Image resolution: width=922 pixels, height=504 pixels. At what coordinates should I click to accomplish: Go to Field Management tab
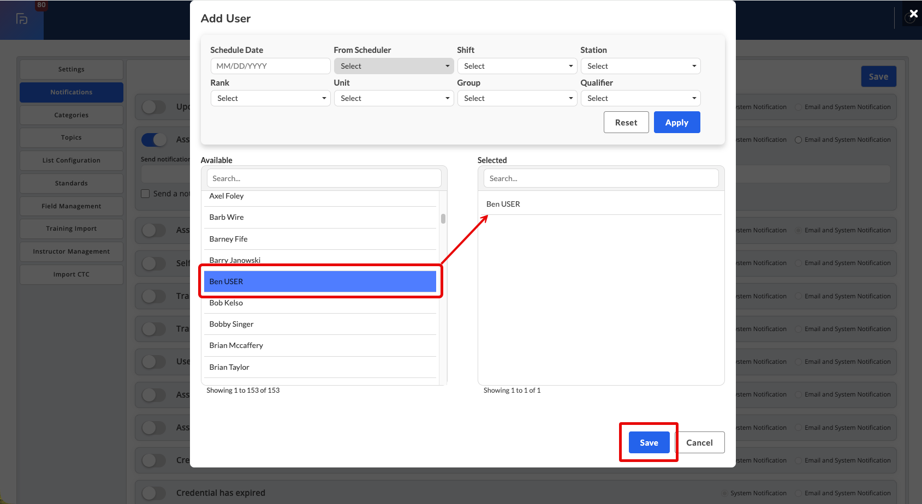pos(72,206)
